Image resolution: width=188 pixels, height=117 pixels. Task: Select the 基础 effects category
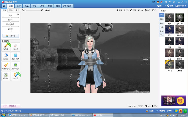click(162, 19)
